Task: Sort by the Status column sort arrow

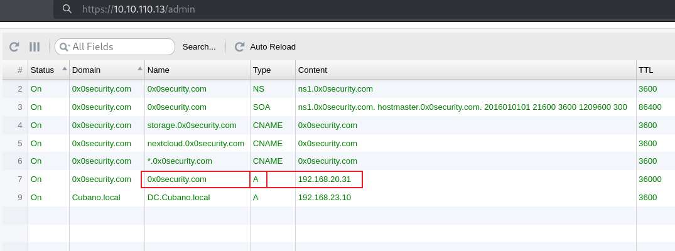Action: click(x=64, y=68)
